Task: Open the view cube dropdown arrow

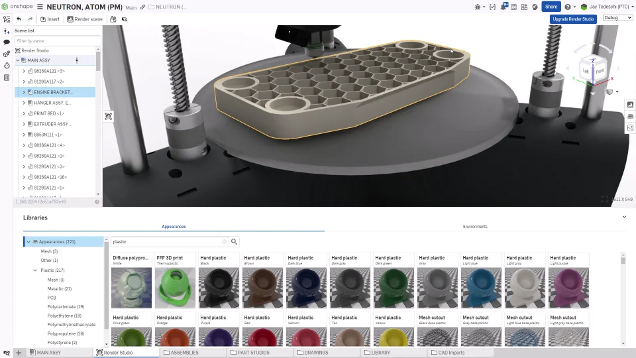Action: [617, 91]
